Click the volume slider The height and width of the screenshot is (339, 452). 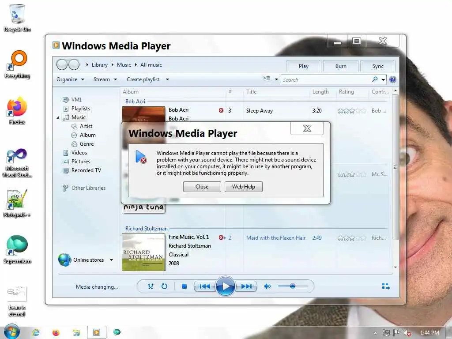coord(293,286)
